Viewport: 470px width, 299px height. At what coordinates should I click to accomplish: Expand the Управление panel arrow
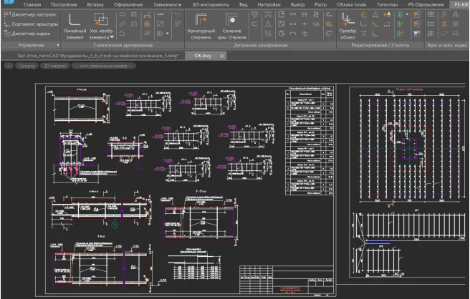click(57, 44)
